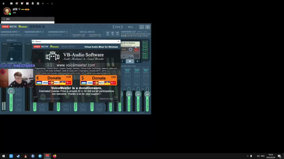Viewport: 284px width, 159px height.
Task: Mute hardware input 1 strip
Action: tap(18, 109)
